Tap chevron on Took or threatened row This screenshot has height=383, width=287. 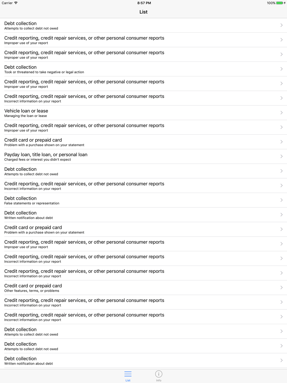click(282, 69)
